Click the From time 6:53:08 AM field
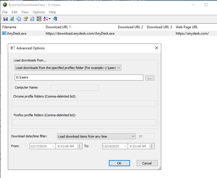 tap(66, 146)
